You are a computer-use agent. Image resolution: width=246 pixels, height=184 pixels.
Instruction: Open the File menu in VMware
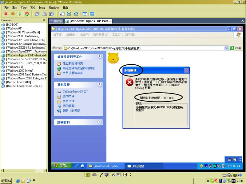[6, 8]
